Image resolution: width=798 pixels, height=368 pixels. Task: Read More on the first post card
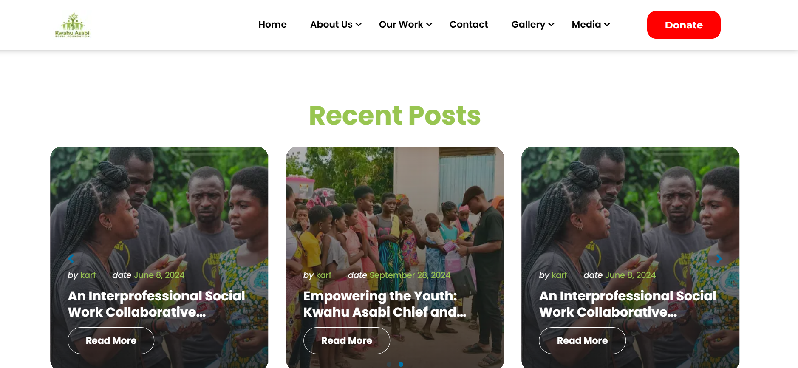(111, 340)
